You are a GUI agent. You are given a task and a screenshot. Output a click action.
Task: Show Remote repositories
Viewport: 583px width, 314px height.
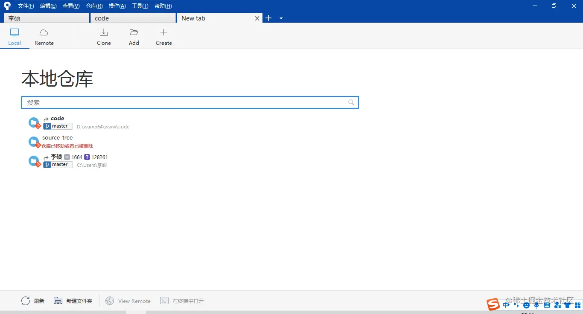pos(44,37)
